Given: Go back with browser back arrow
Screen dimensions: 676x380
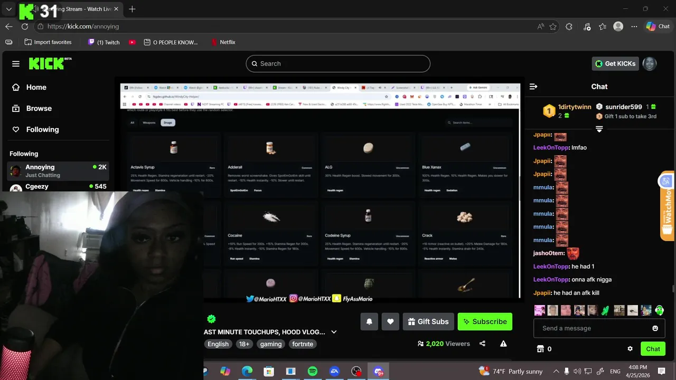Looking at the screenshot, I should tap(9, 26).
